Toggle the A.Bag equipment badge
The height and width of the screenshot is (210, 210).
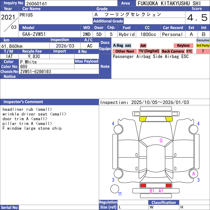[118, 46]
